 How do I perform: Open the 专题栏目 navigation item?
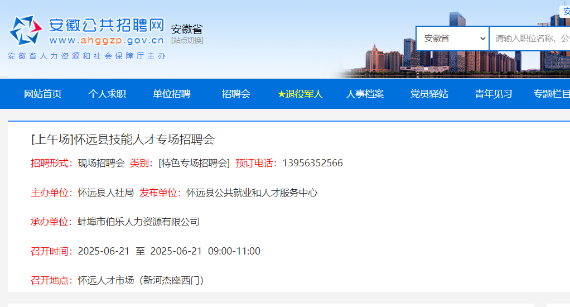tap(552, 94)
